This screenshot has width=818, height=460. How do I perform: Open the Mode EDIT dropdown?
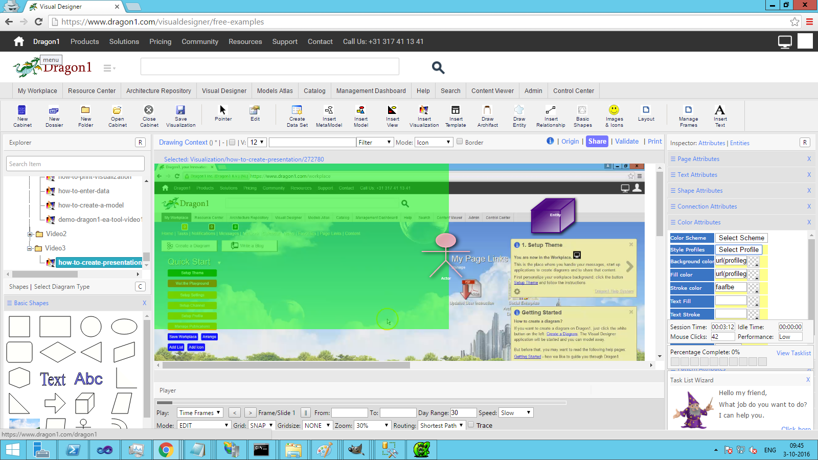pyautogui.click(x=203, y=425)
